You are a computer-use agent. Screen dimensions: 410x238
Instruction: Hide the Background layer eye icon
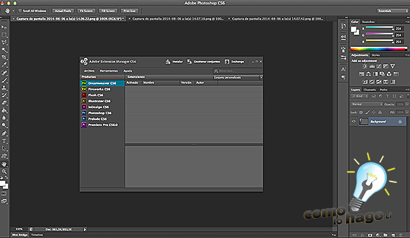(354, 121)
